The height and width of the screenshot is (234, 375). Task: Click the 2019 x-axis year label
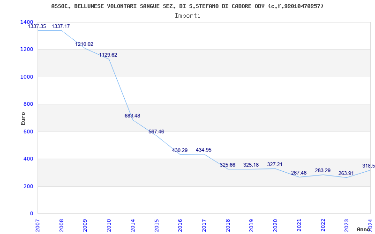251,225
